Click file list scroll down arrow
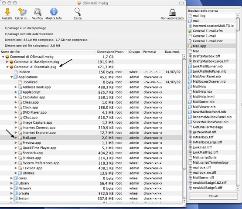242x209 pixels. [184, 201]
